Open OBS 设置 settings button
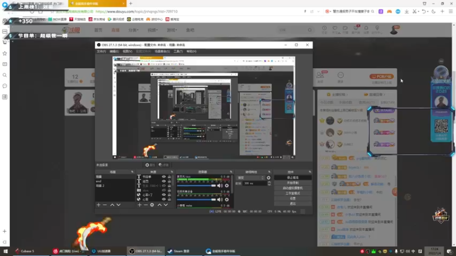456x256 pixels. [x=292, y=199]
